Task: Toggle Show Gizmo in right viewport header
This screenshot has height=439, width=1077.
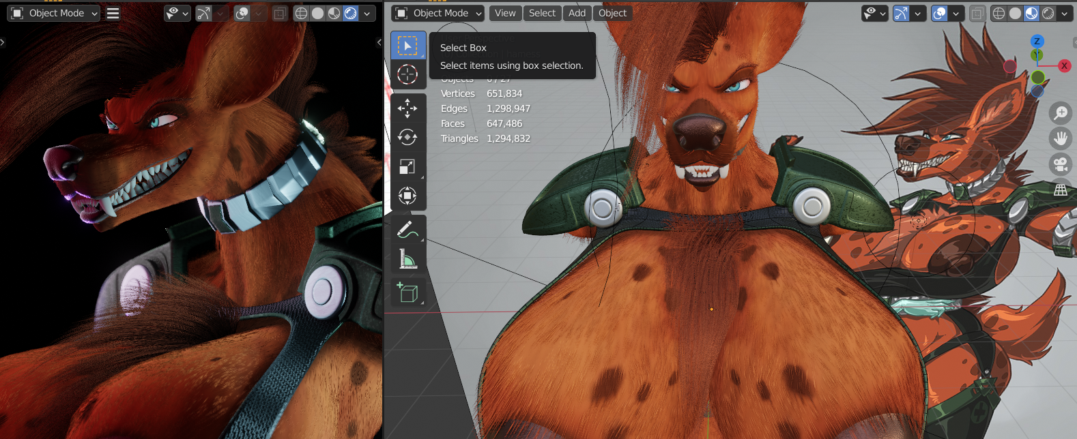Action: [902, 13]
